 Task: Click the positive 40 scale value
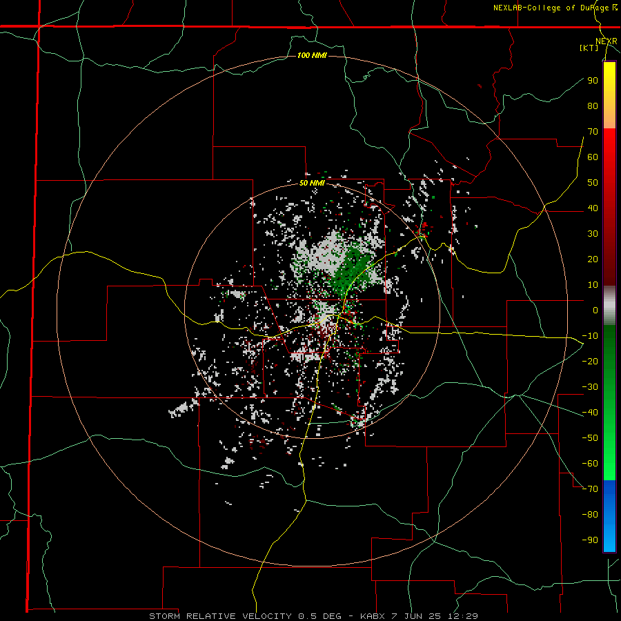click(x=593, y=208)
